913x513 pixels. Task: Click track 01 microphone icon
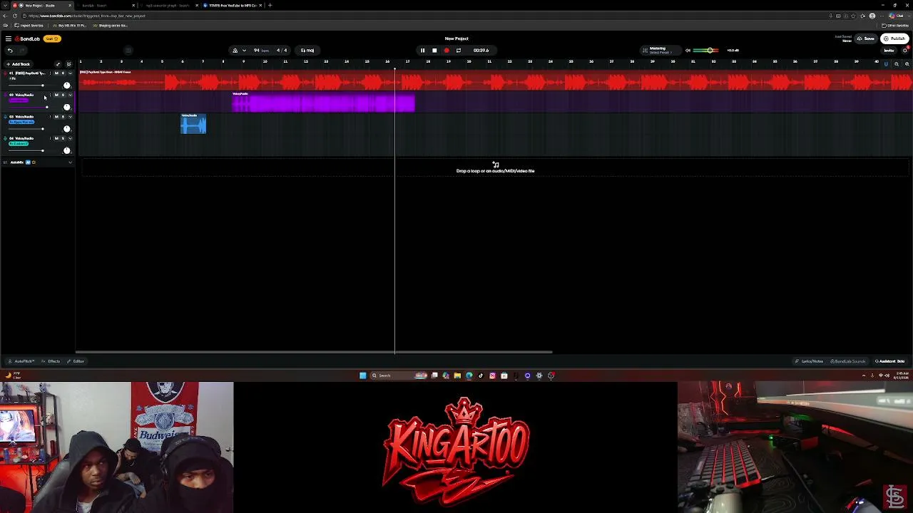click(x=6, y=73)
